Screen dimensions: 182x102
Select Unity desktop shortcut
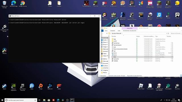pyautogui.click(x=5, y=28)
